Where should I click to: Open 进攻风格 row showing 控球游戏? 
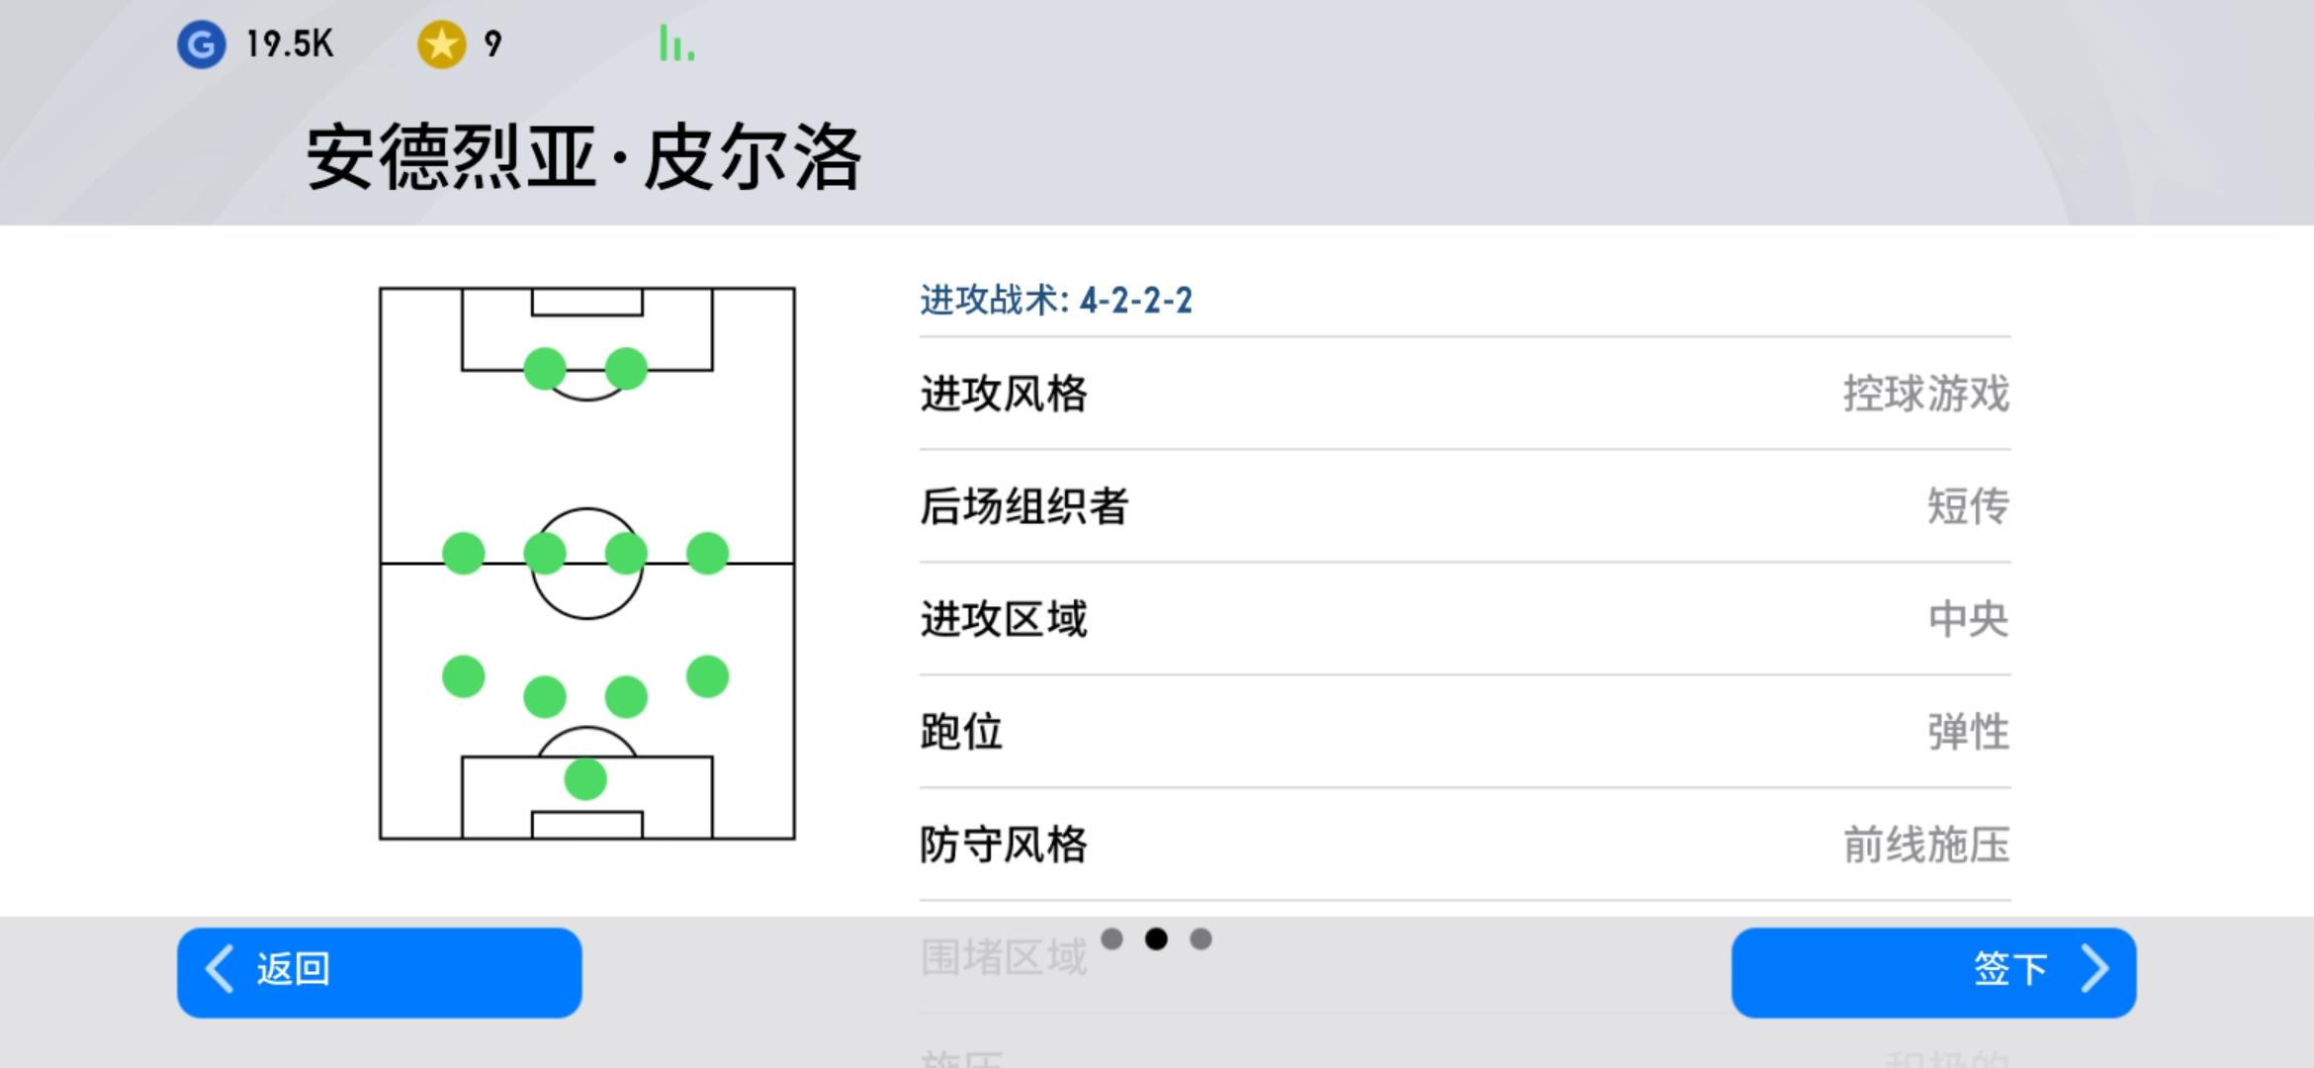click(x=1465, y=394)
